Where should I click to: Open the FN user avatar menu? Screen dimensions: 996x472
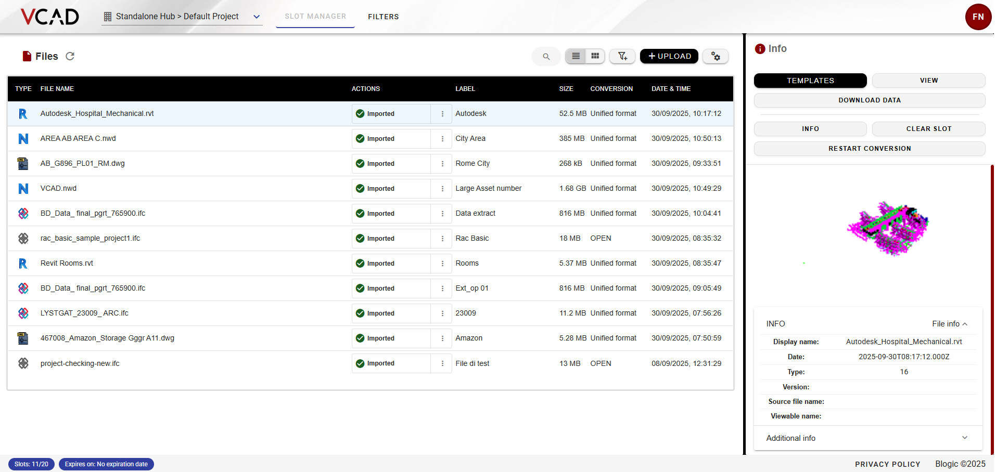coord(978,17)
